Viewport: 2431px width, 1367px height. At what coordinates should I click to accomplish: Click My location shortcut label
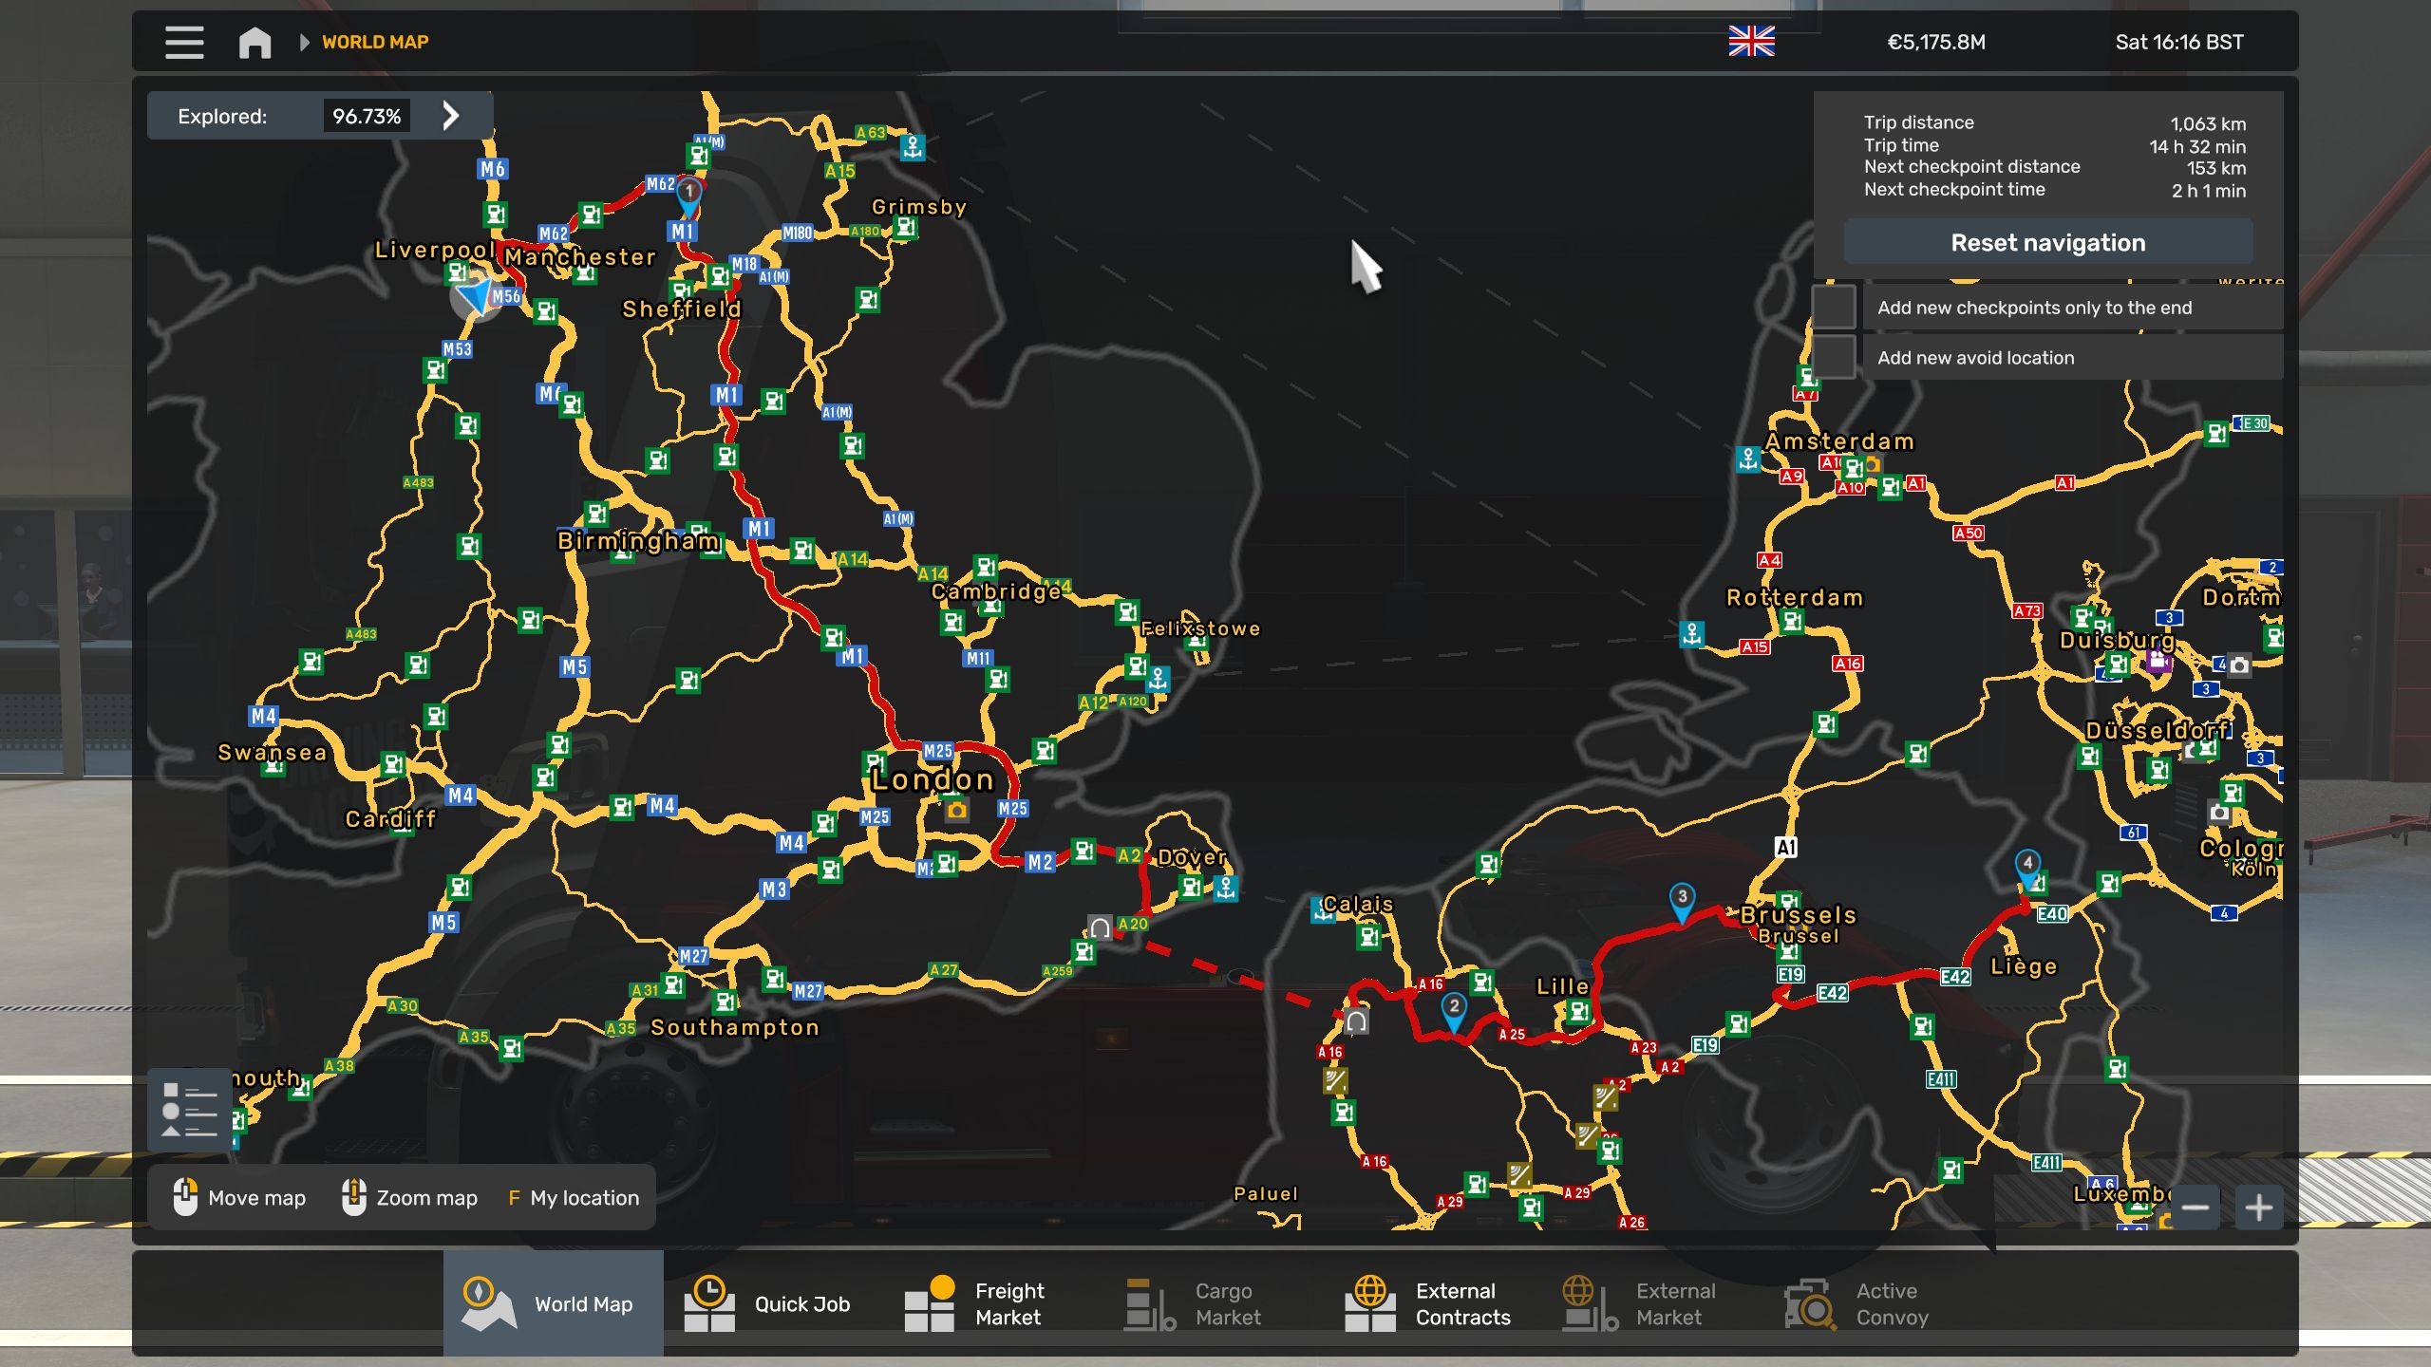[x=583, y=1198]
